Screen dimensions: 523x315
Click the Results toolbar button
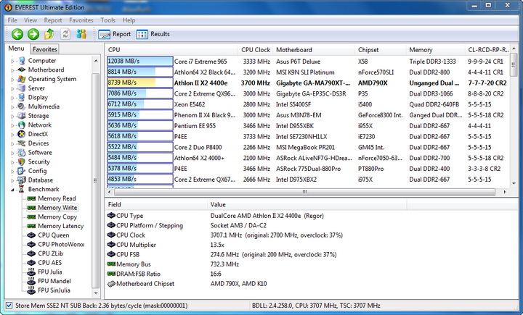point(153,34)
